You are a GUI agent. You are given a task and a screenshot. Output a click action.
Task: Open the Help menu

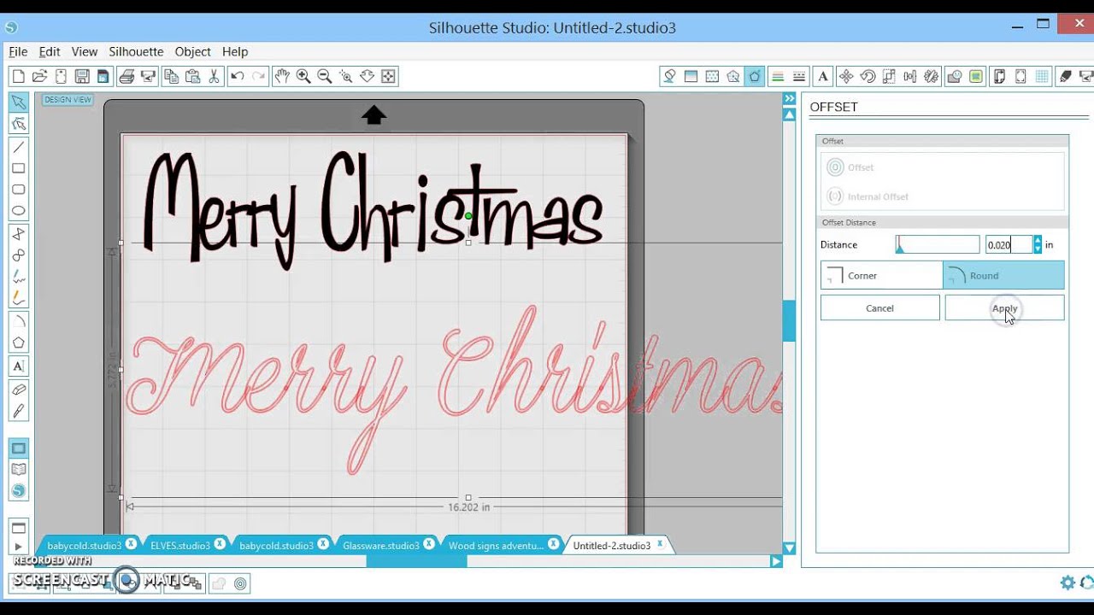tap(235, 51)
